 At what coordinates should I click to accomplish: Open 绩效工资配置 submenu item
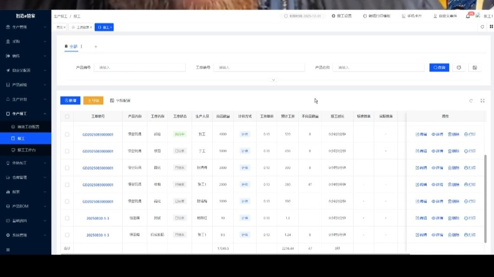point(26,127)
